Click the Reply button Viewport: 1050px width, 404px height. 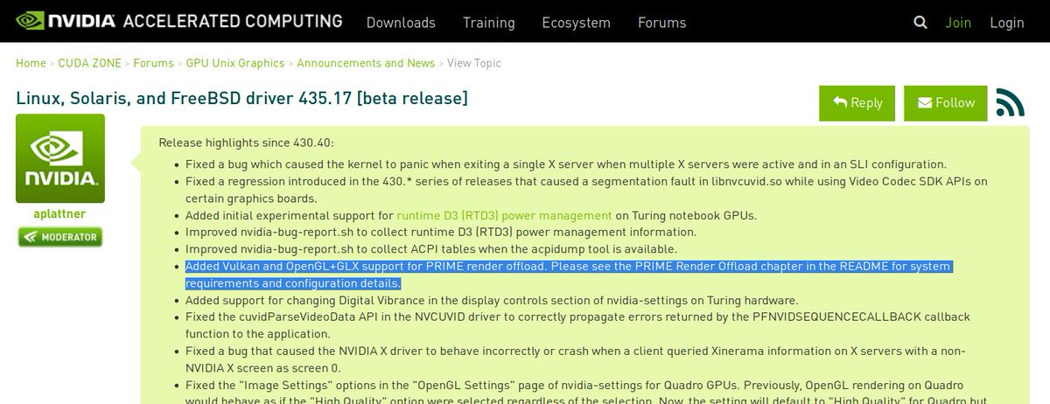857,103
